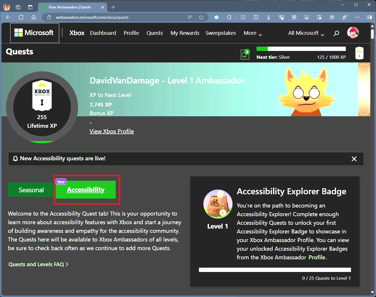The image size is (376, 297).
Task: Click the "7,745 XP" value
Action: click(x=101, y=104)
